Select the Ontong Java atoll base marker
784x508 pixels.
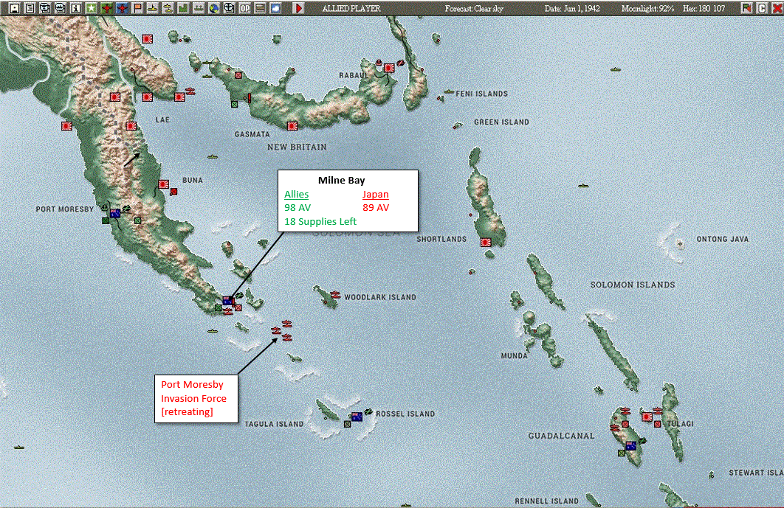tap(680, 244)
